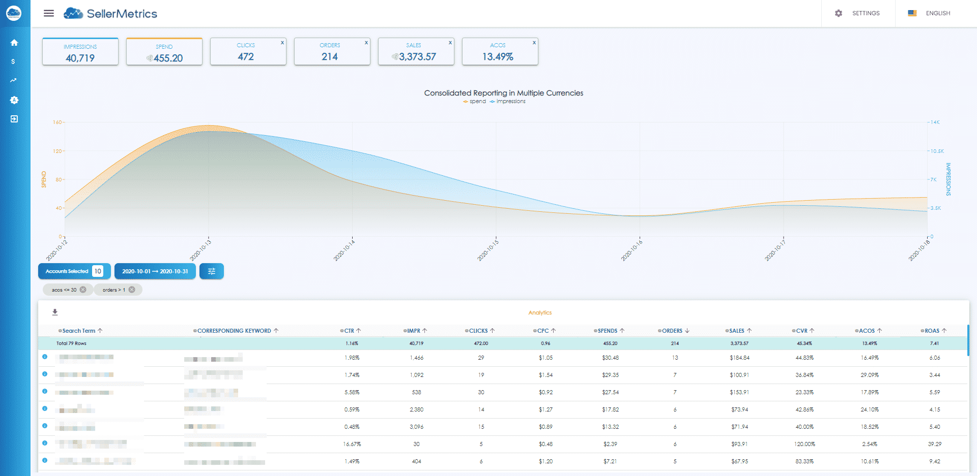The width and height of the screenshot is (977, 476).
Task: Open the hamburger navigation menu
Action: pyautogui.click(x=49, y=14)
